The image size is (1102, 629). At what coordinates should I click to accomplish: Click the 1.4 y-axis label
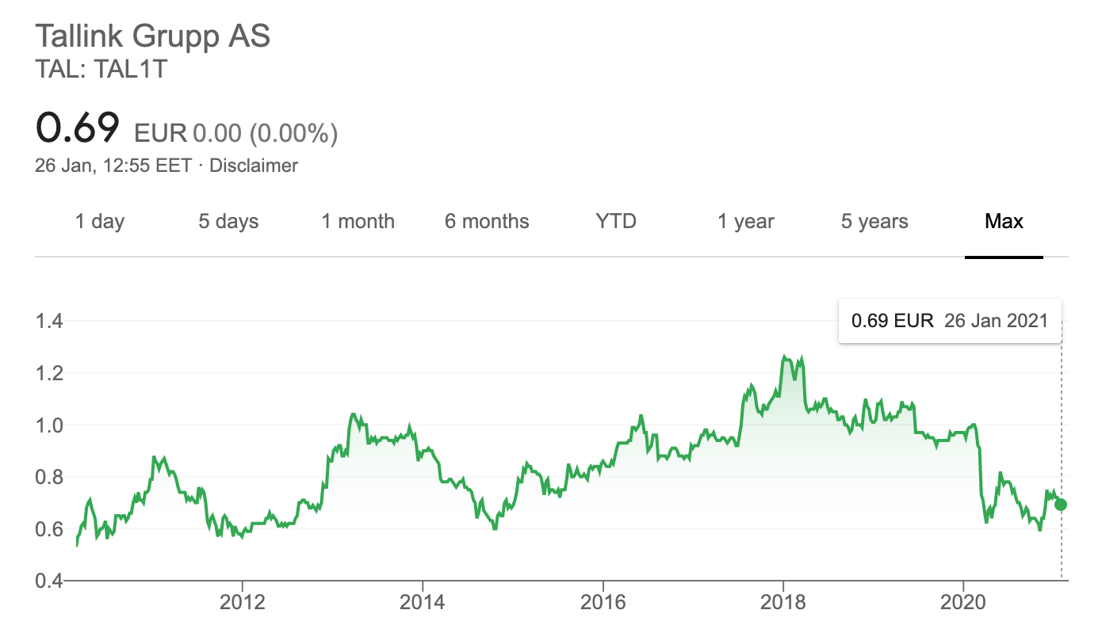click(49, 321)
